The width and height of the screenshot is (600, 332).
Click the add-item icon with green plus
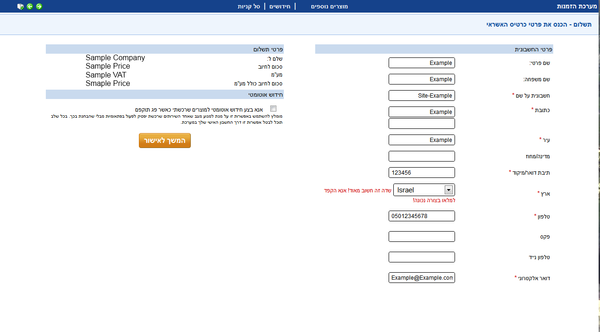(x=21, y=7)
